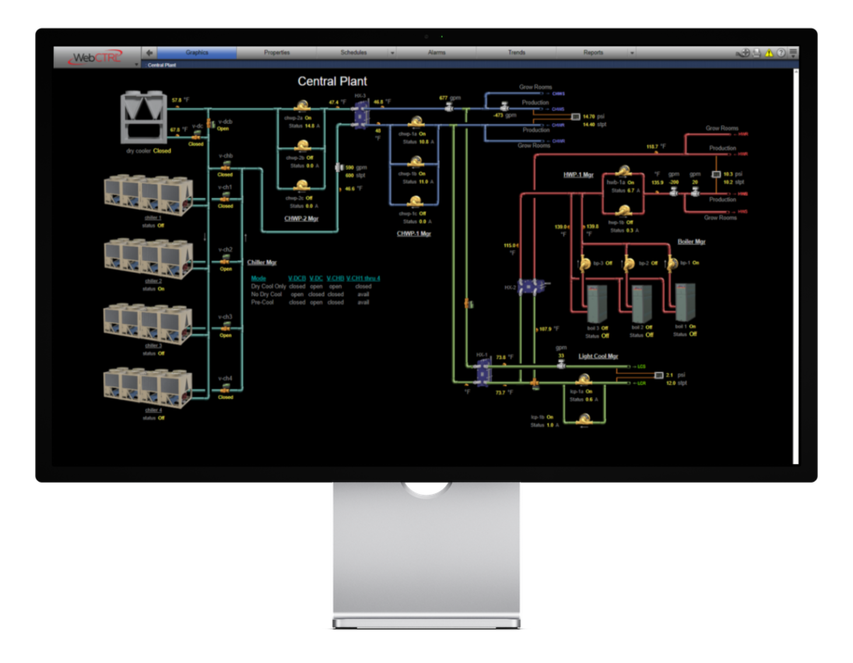
Task: Click the vertical scrollbar on right edge
Action: click(x=795, y=267)
